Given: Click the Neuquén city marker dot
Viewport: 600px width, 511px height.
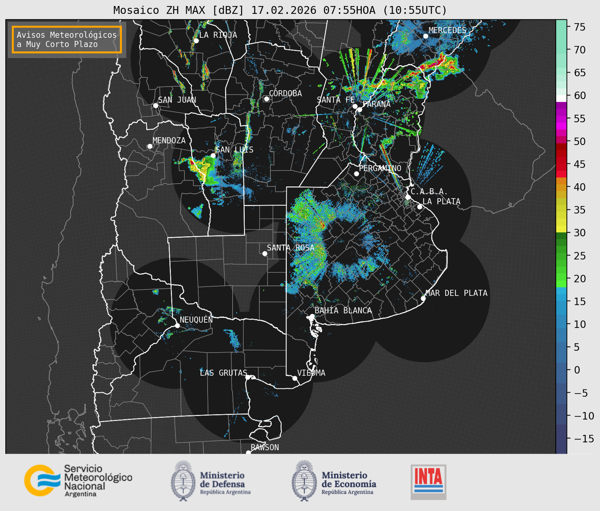Looking at the screenshot, I should [177, 326].
